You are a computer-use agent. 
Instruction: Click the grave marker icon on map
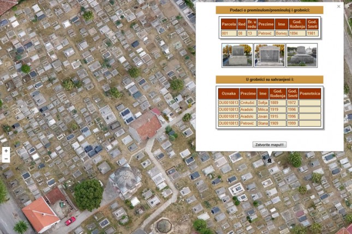269,161
